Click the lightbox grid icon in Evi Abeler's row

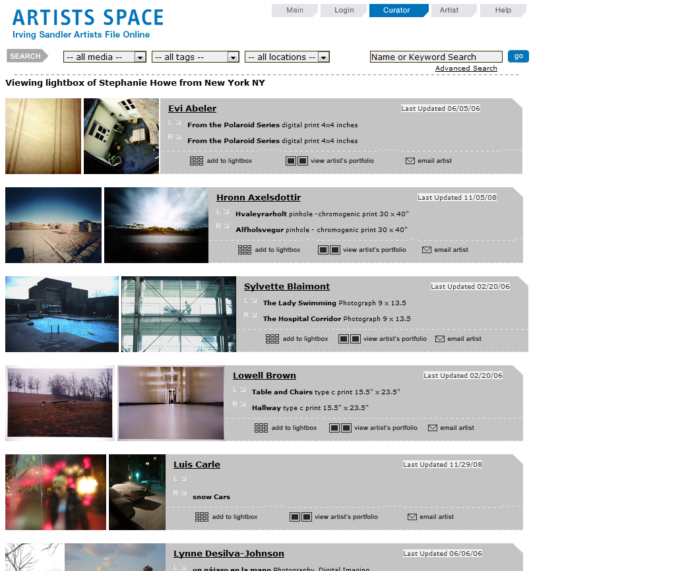click(x=196, y=161)
